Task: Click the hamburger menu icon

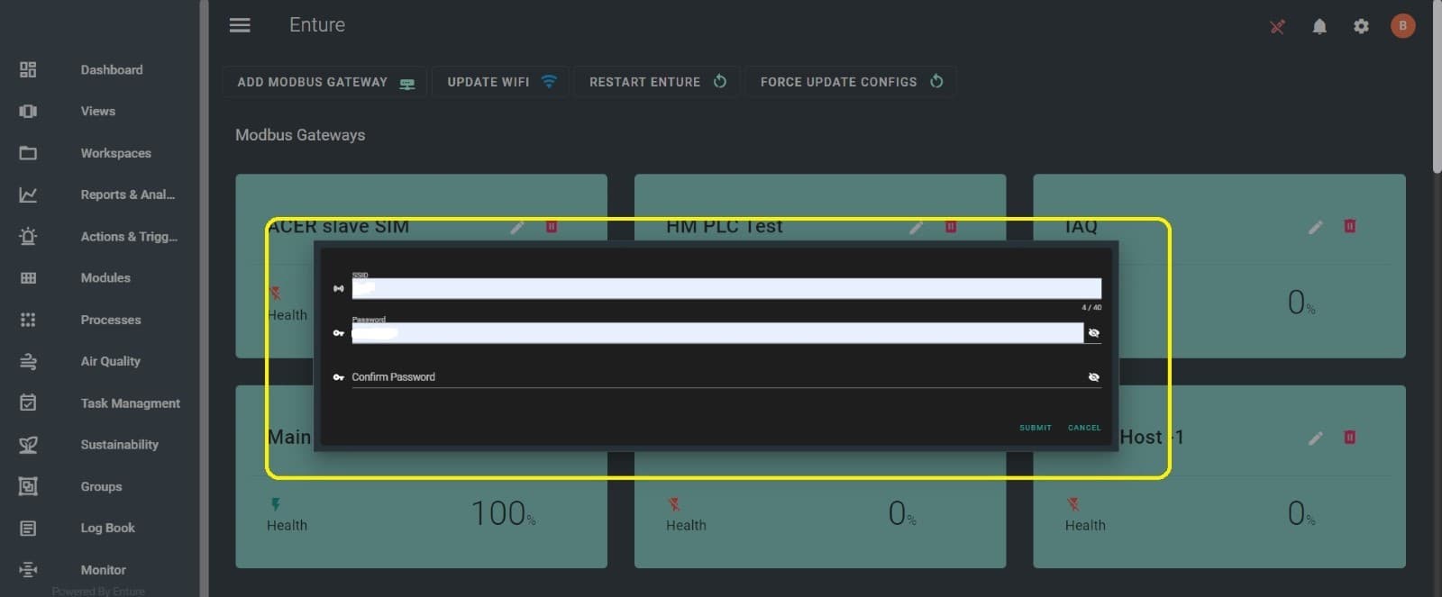Action: click(x=240, y=25)
